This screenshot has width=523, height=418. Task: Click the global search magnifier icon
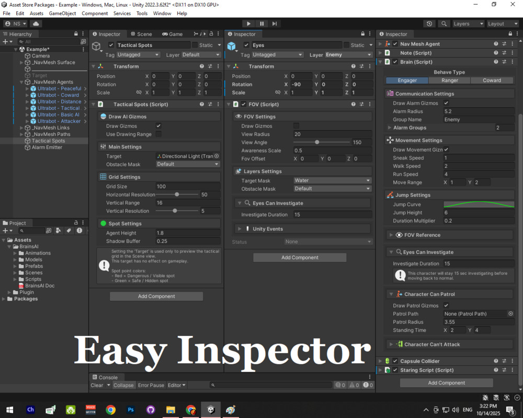[444, 24]
